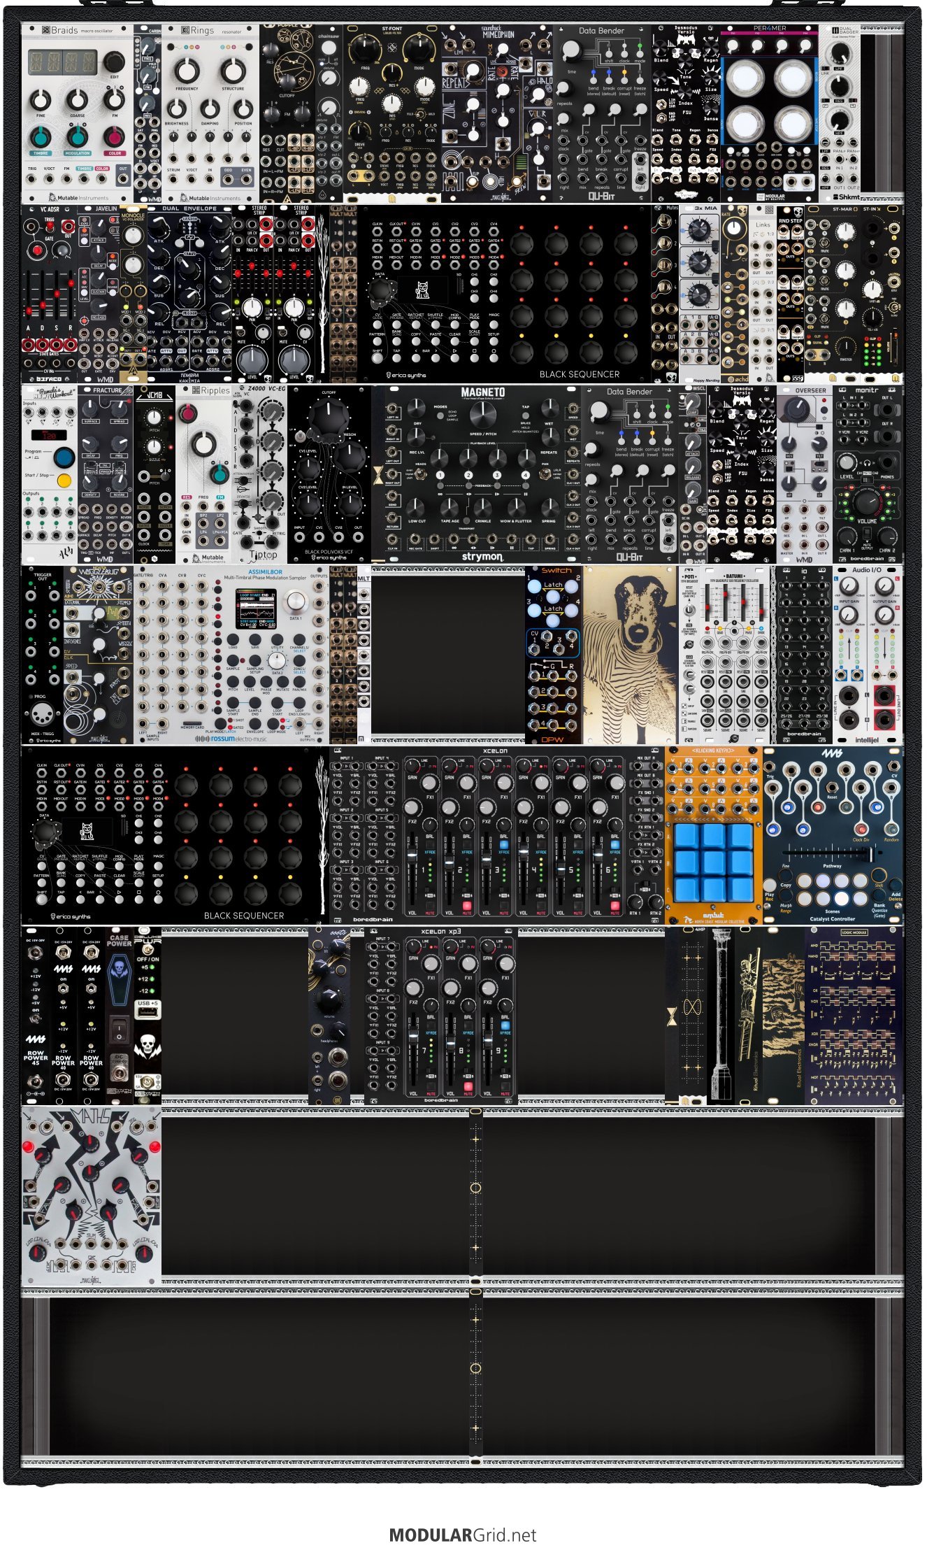Click the WMD logo on the Fracture module
The image size is (927, 1550).
[105, 559]
